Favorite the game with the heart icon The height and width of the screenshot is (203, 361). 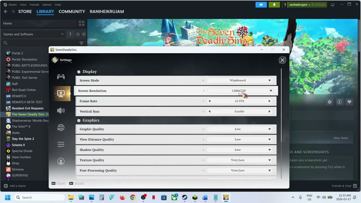coord(349,102)
